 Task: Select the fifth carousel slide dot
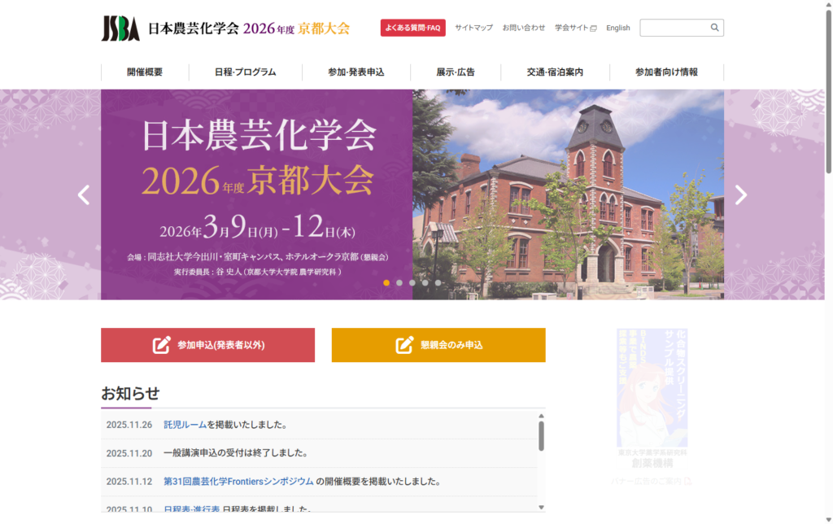click(x=437, y=283)
